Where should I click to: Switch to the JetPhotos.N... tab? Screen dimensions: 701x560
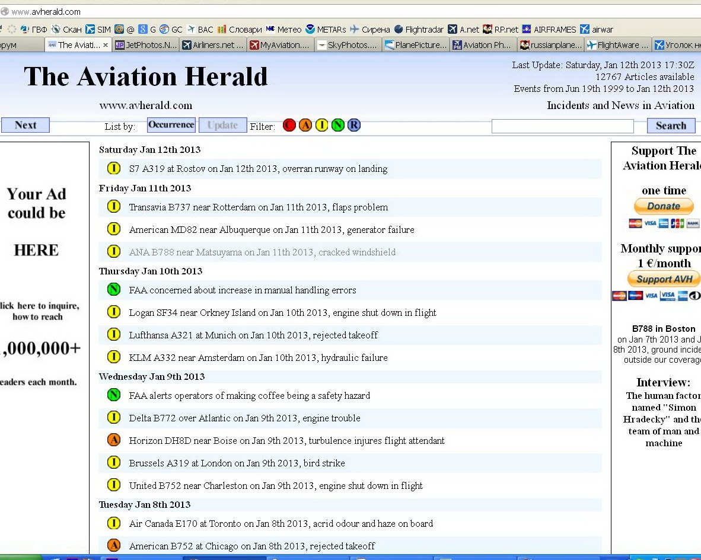point(146,44)
